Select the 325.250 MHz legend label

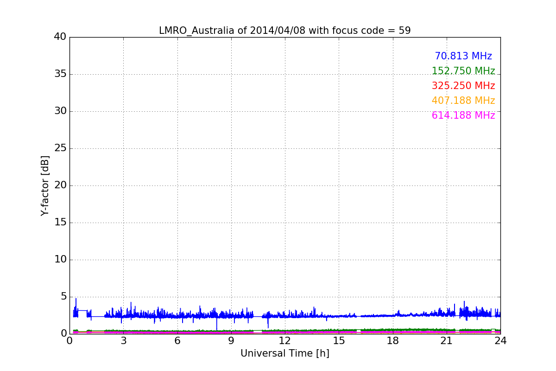(463, 86)
